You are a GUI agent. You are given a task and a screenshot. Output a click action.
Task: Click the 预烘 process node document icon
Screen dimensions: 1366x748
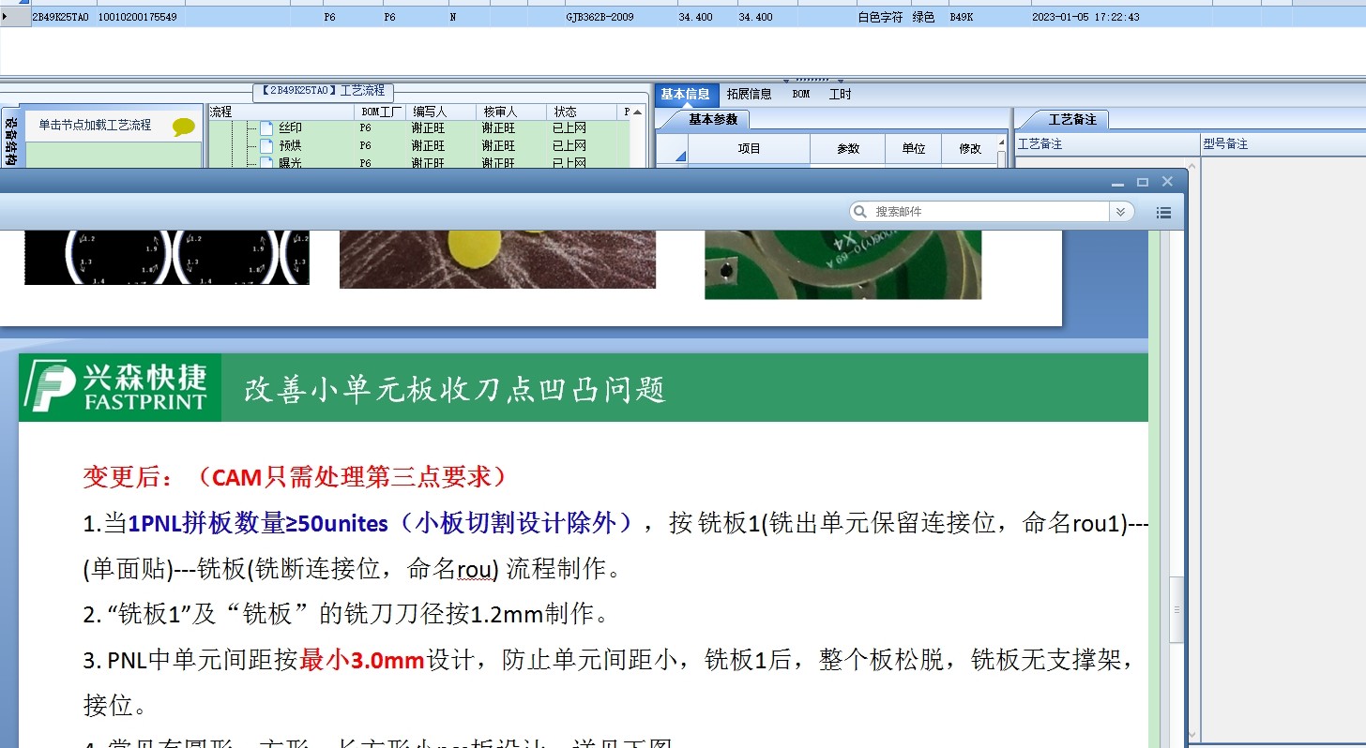(x=266, y=145)
